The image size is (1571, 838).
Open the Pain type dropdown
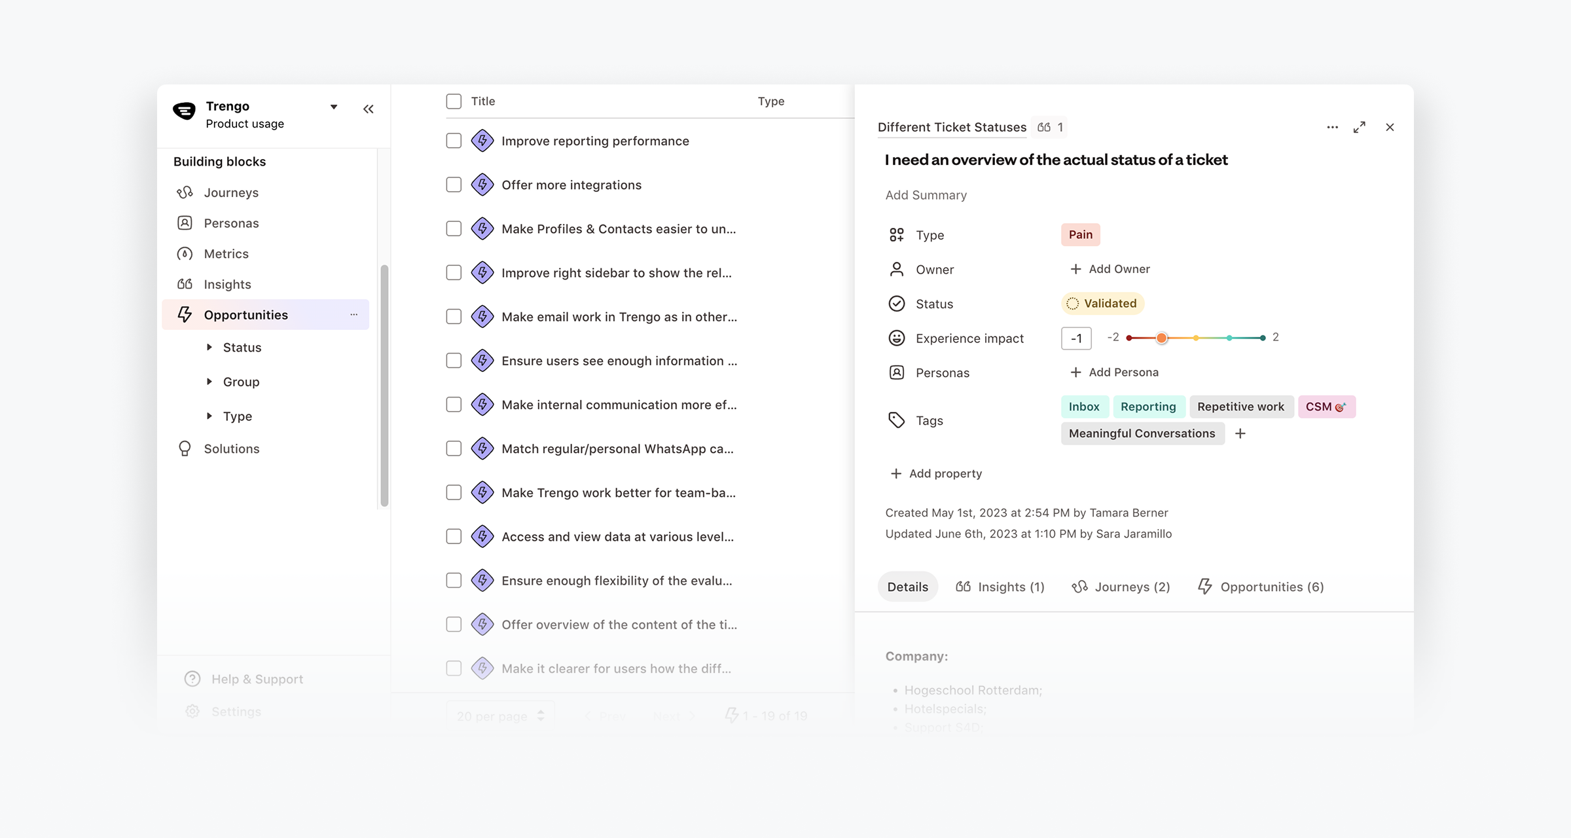1080,234
